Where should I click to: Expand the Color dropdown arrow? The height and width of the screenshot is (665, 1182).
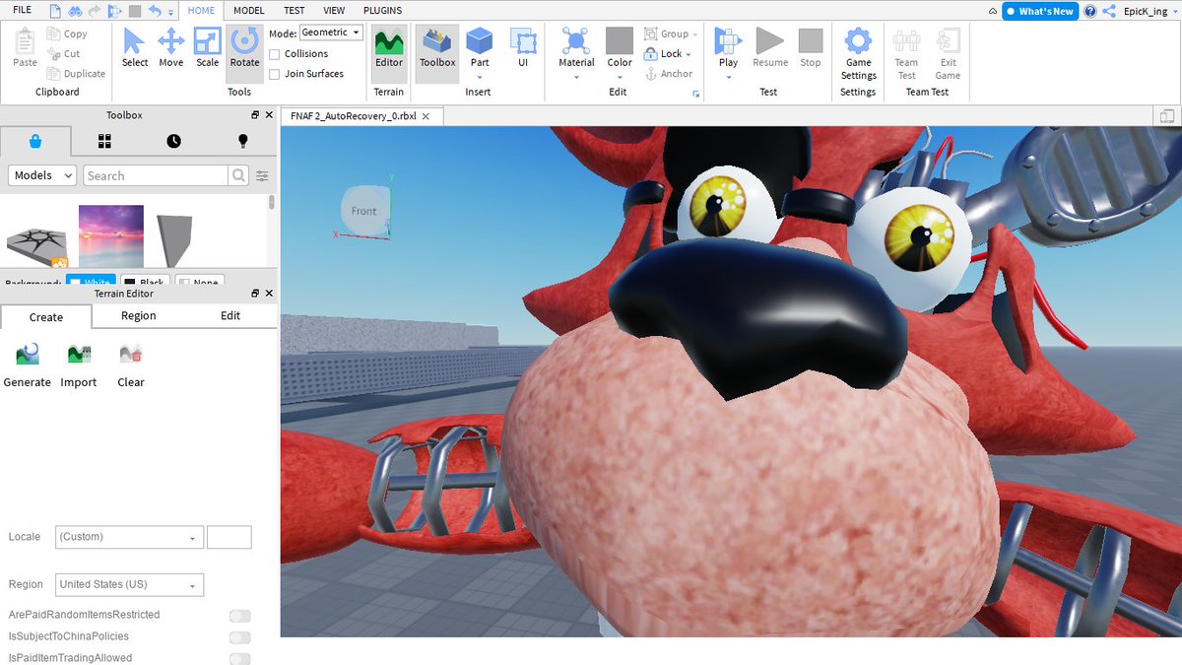(620, 77)
